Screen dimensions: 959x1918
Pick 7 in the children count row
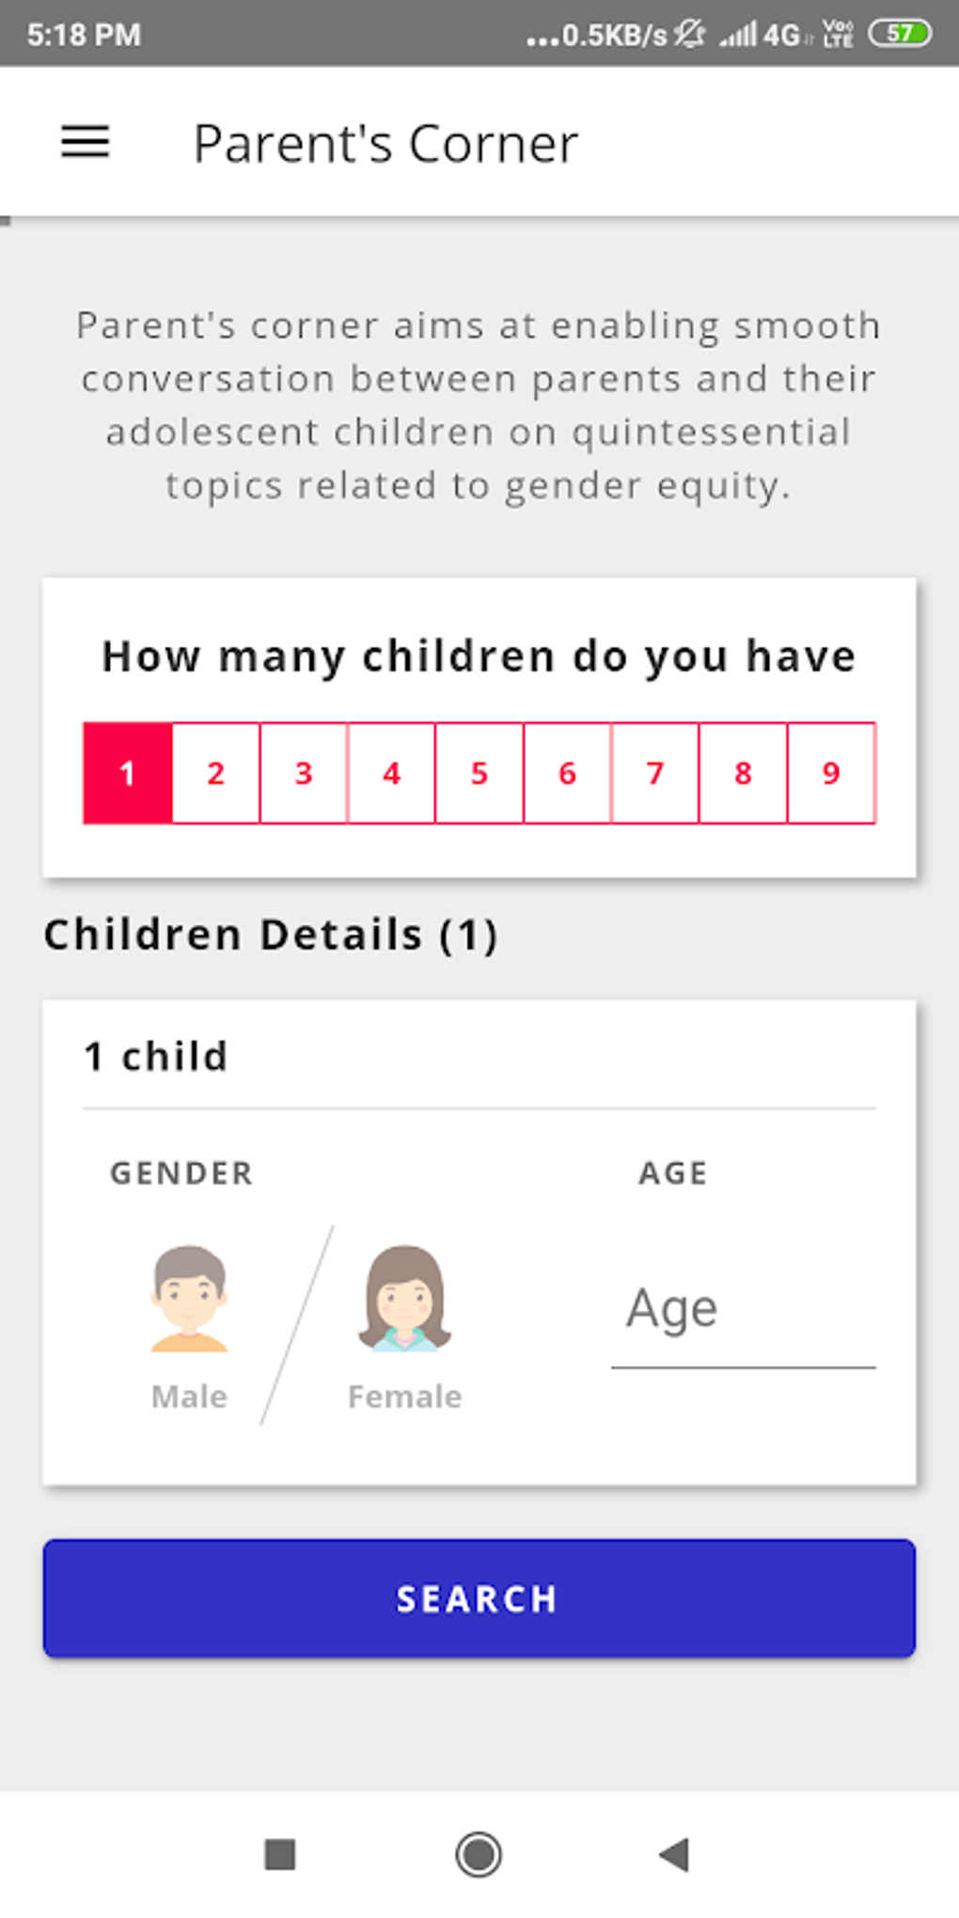(655, 773)
